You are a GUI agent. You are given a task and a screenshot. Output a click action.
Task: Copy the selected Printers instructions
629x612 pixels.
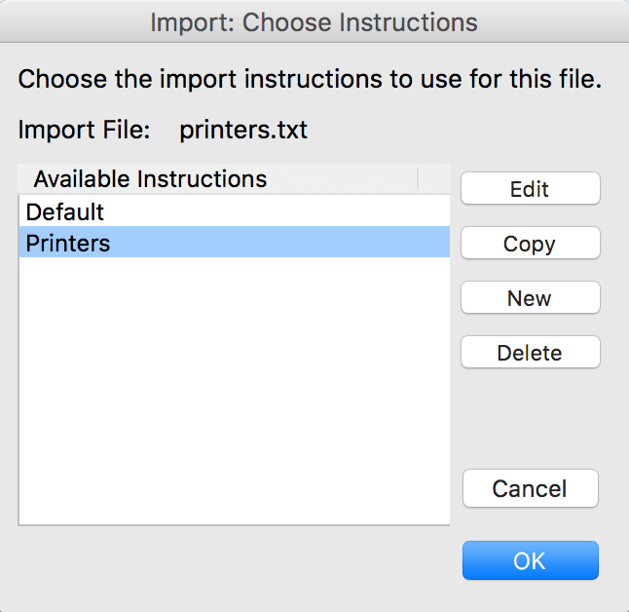pyautogui.click(x=530, y=244)
